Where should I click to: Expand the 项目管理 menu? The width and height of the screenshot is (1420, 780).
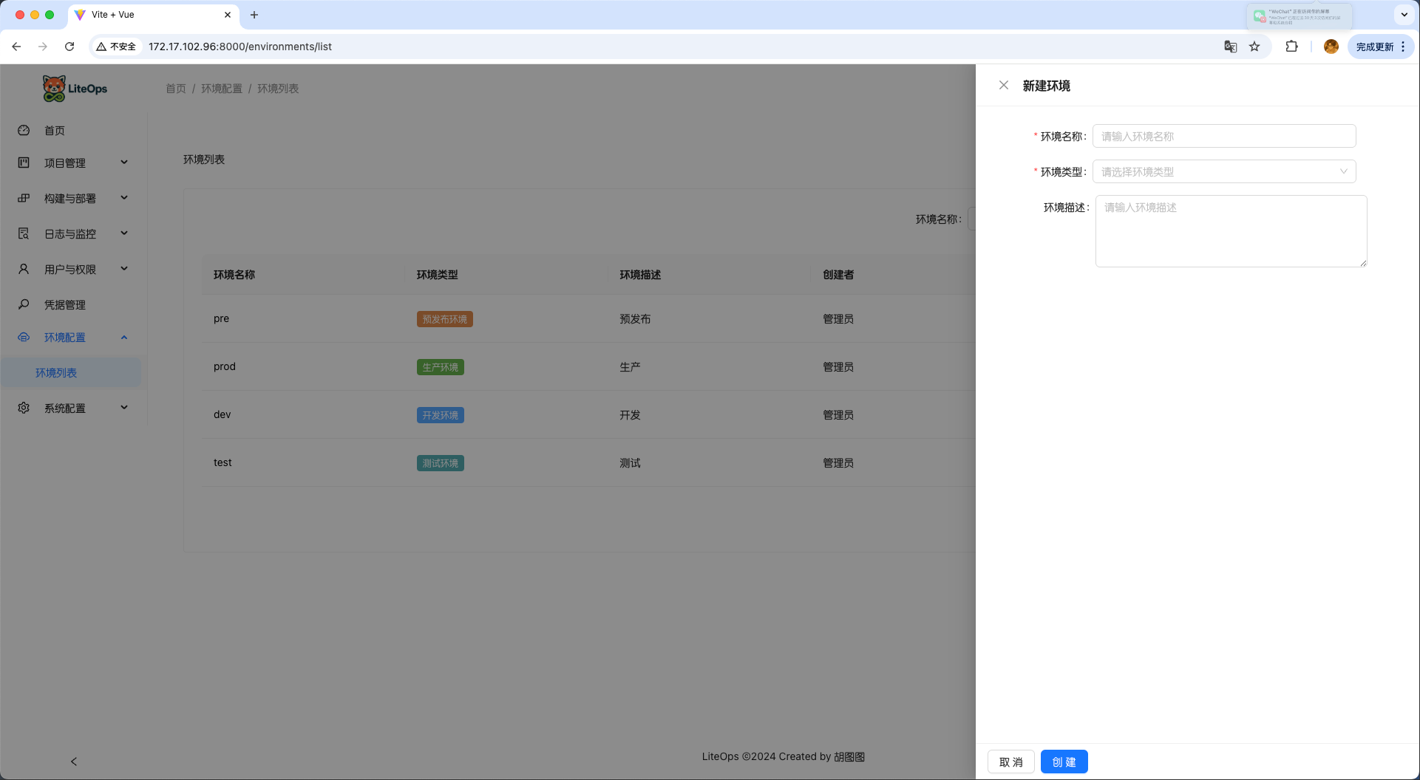point(74,163)
